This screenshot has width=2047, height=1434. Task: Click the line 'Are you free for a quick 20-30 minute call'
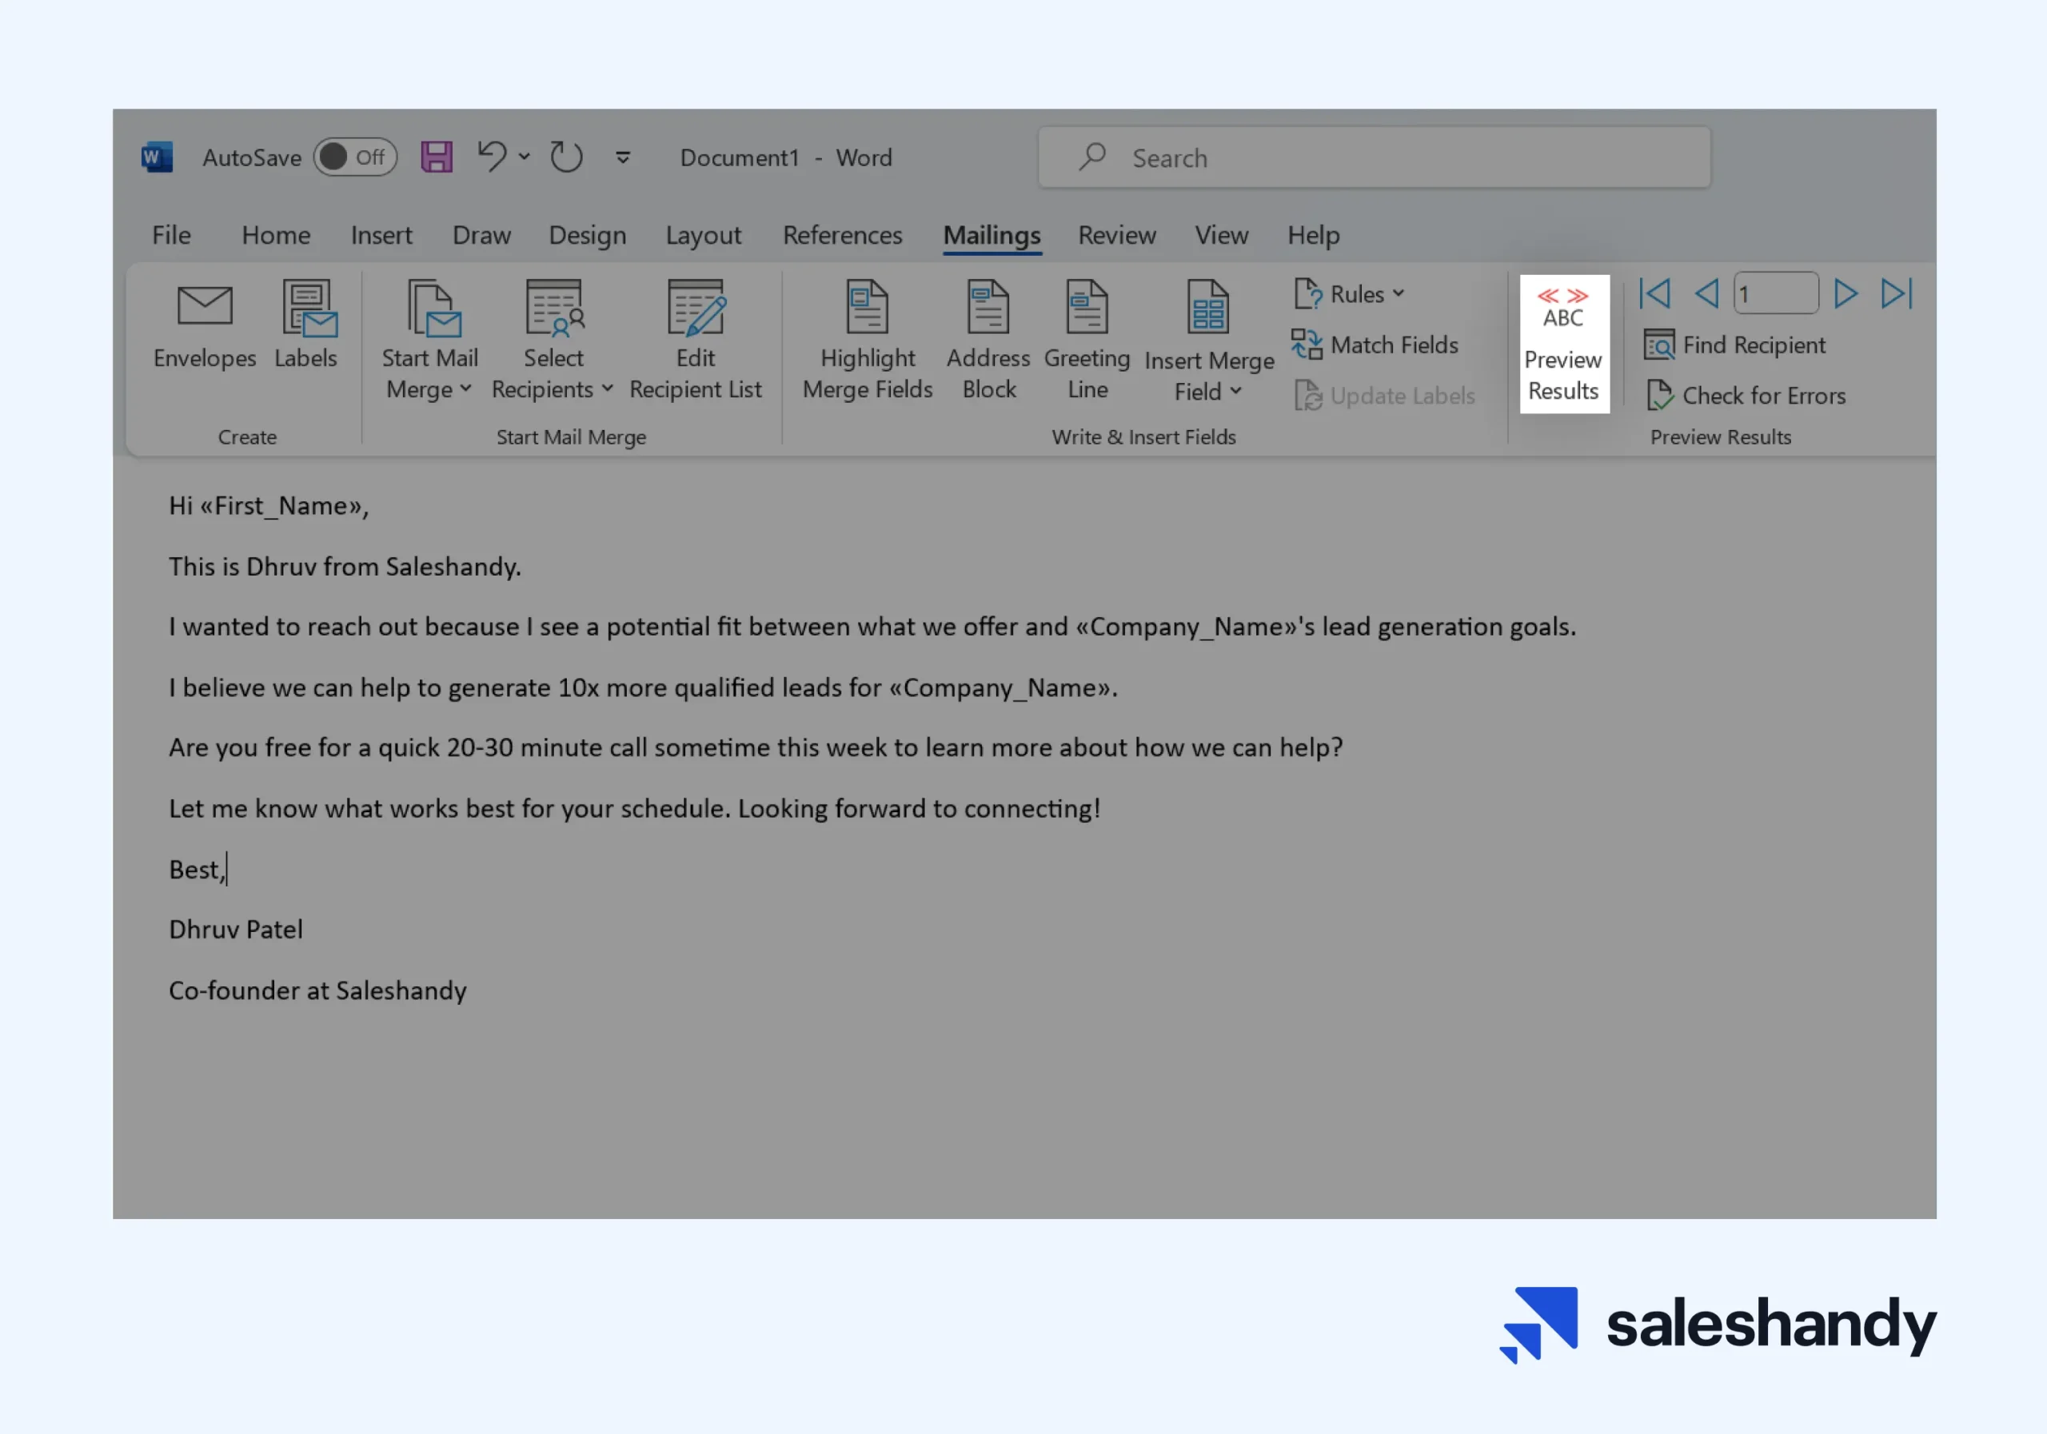click(x=756, y=747)
